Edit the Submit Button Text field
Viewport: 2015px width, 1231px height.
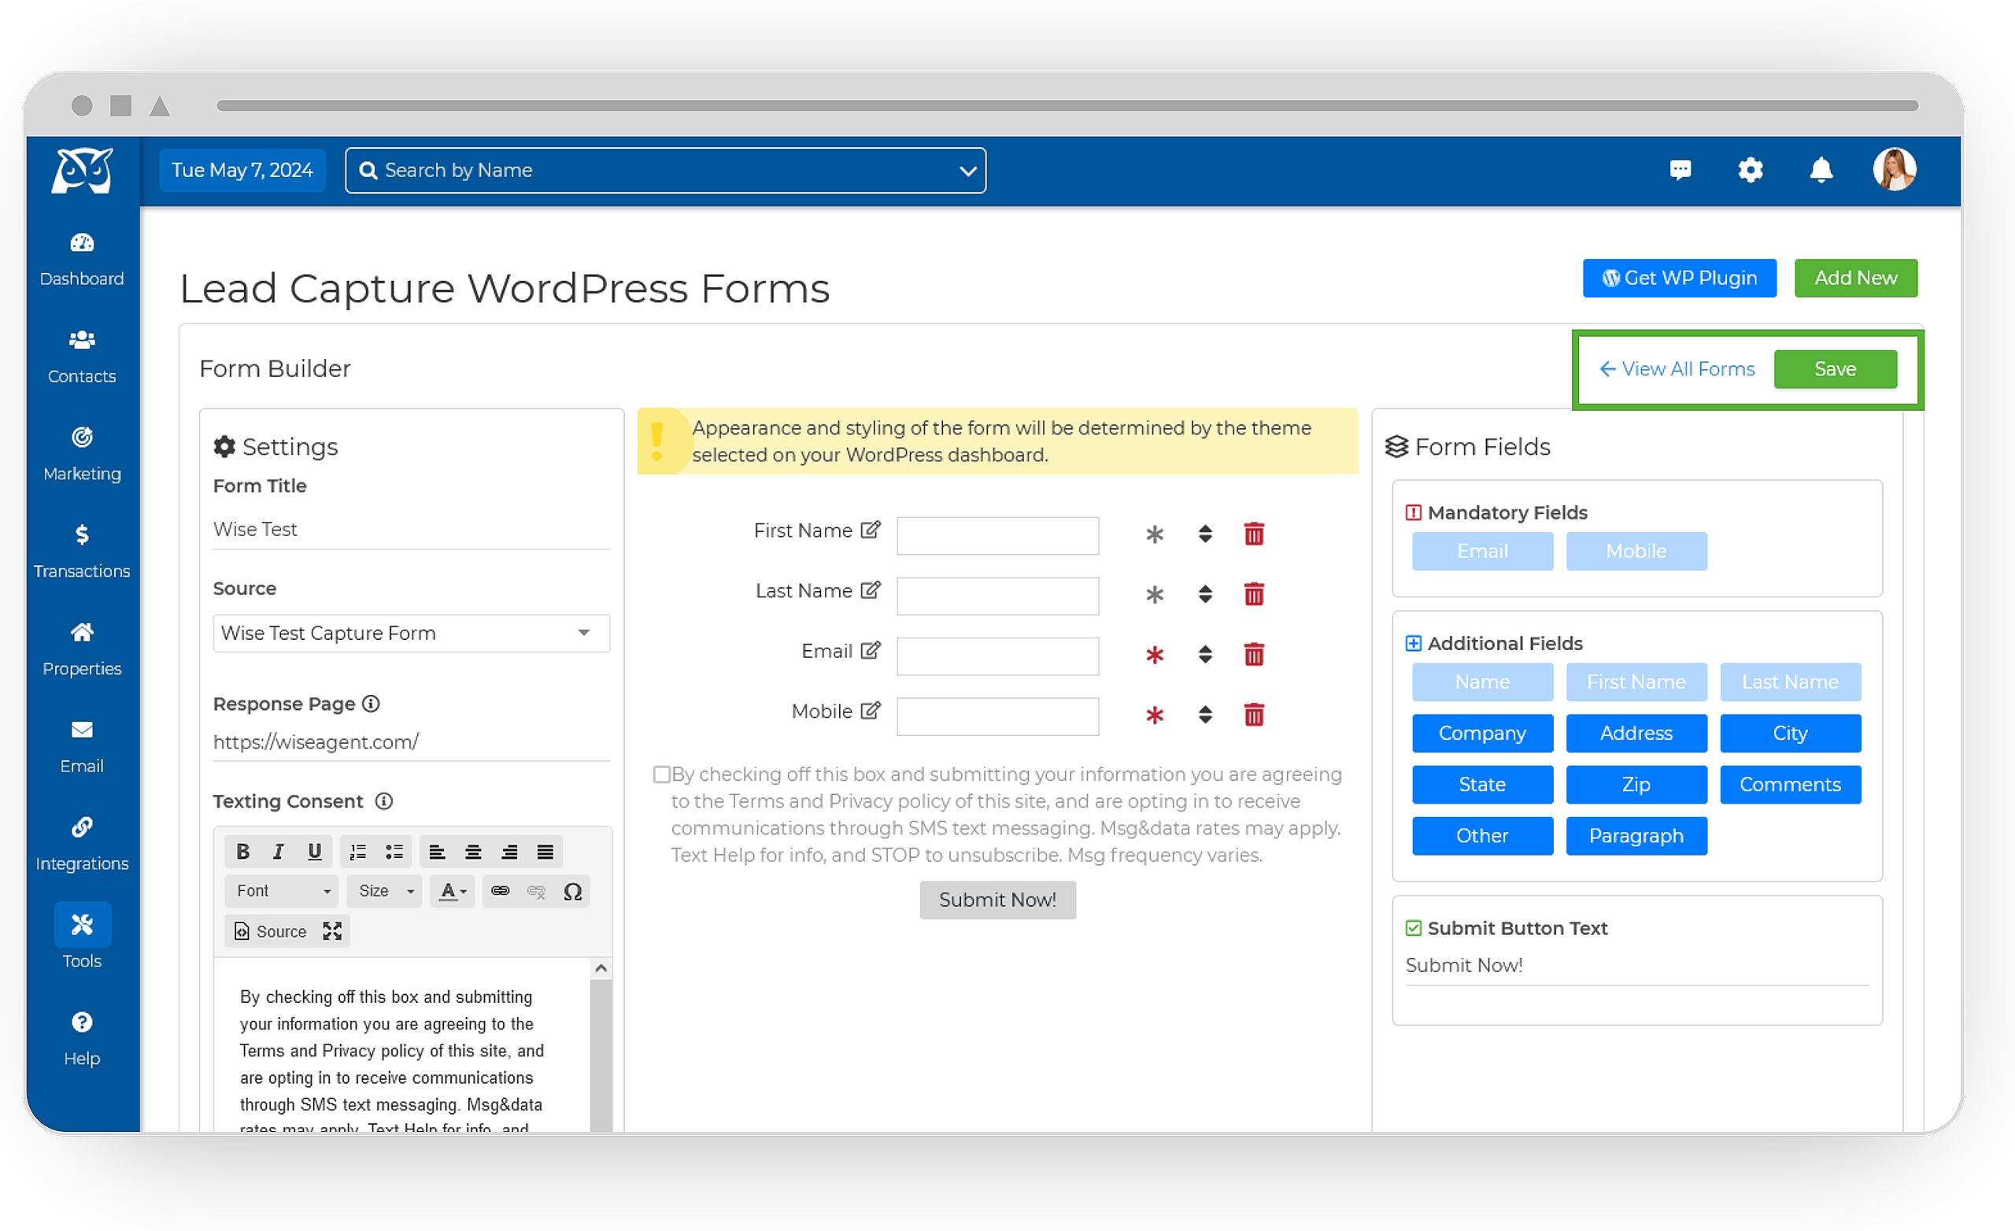[x=1636, y=965]
